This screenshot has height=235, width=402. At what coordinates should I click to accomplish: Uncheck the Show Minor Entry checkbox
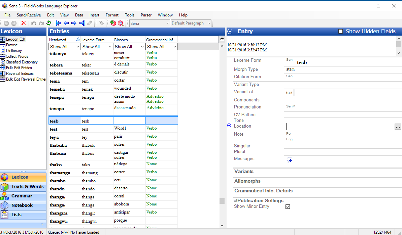288,206
